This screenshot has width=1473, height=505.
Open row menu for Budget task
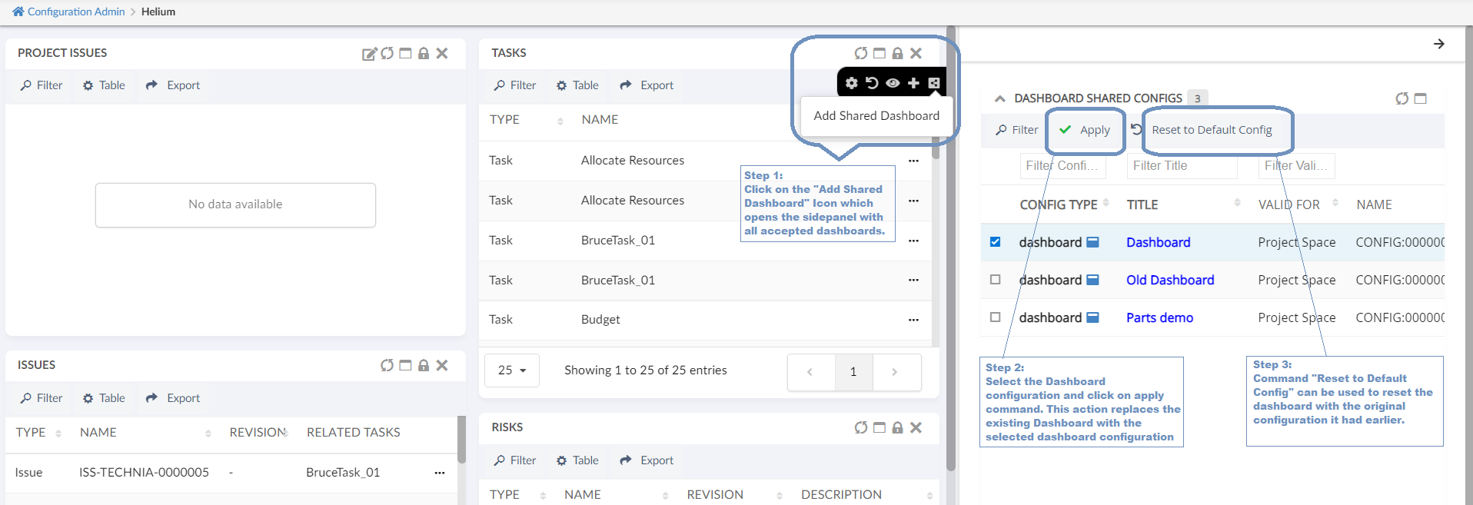[913, 320]
